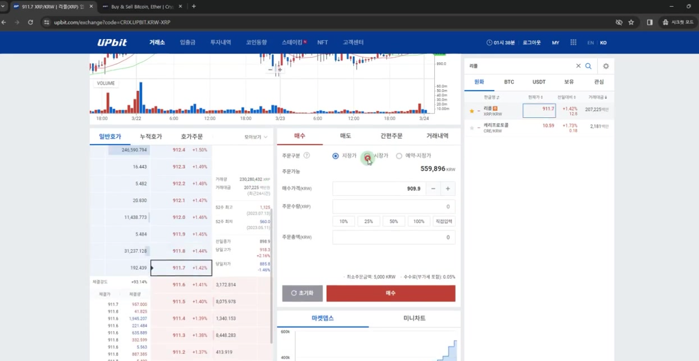Switch to 매도 sell tab
Screen dimensions: 699x361
pos(346,136)
